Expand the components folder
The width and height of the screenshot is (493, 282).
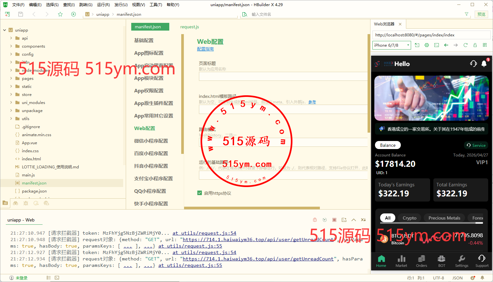[x=11, y=46]
